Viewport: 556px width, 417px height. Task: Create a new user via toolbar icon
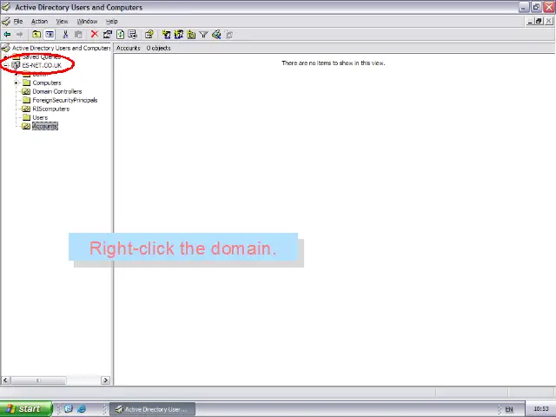(166, 35)
